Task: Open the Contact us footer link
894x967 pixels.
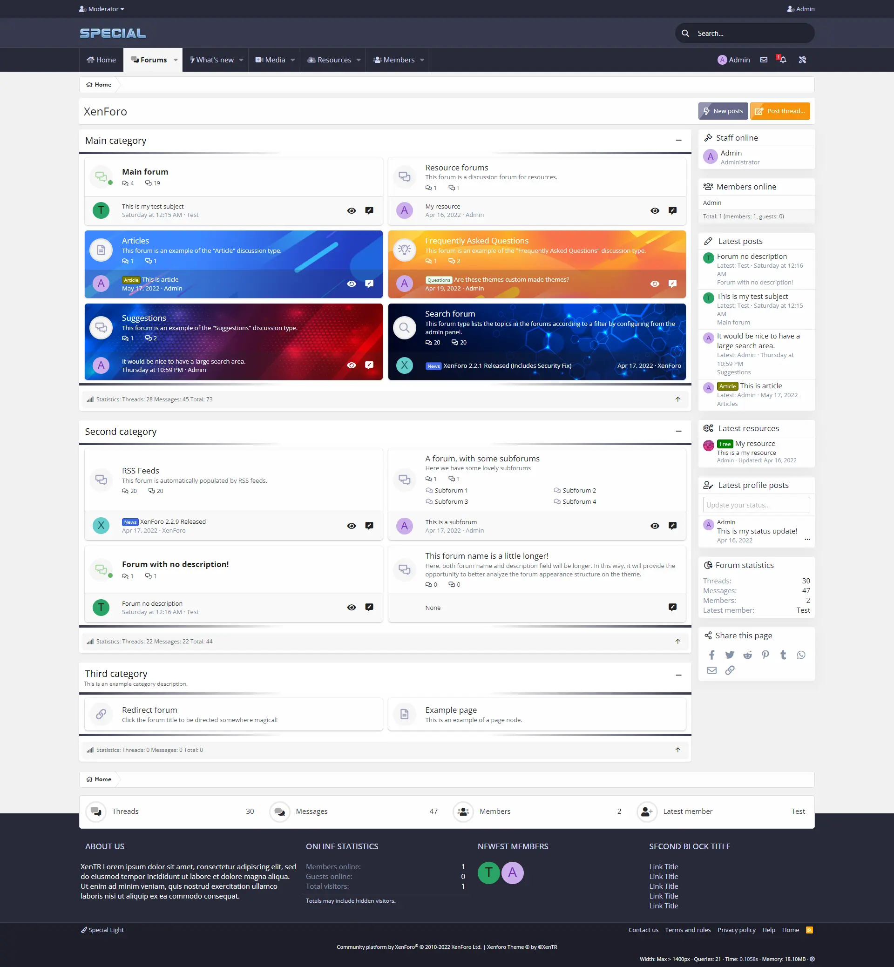Action: (643, 930)
